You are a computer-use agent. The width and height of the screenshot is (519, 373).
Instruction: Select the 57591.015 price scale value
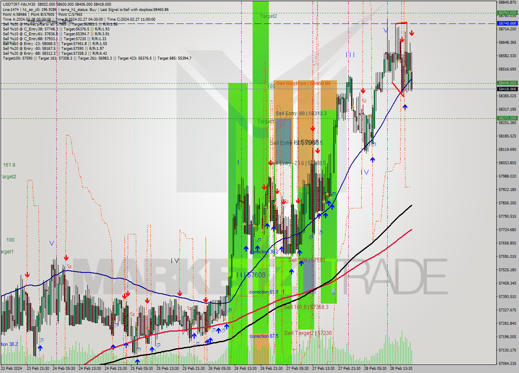tap(507, 256)
